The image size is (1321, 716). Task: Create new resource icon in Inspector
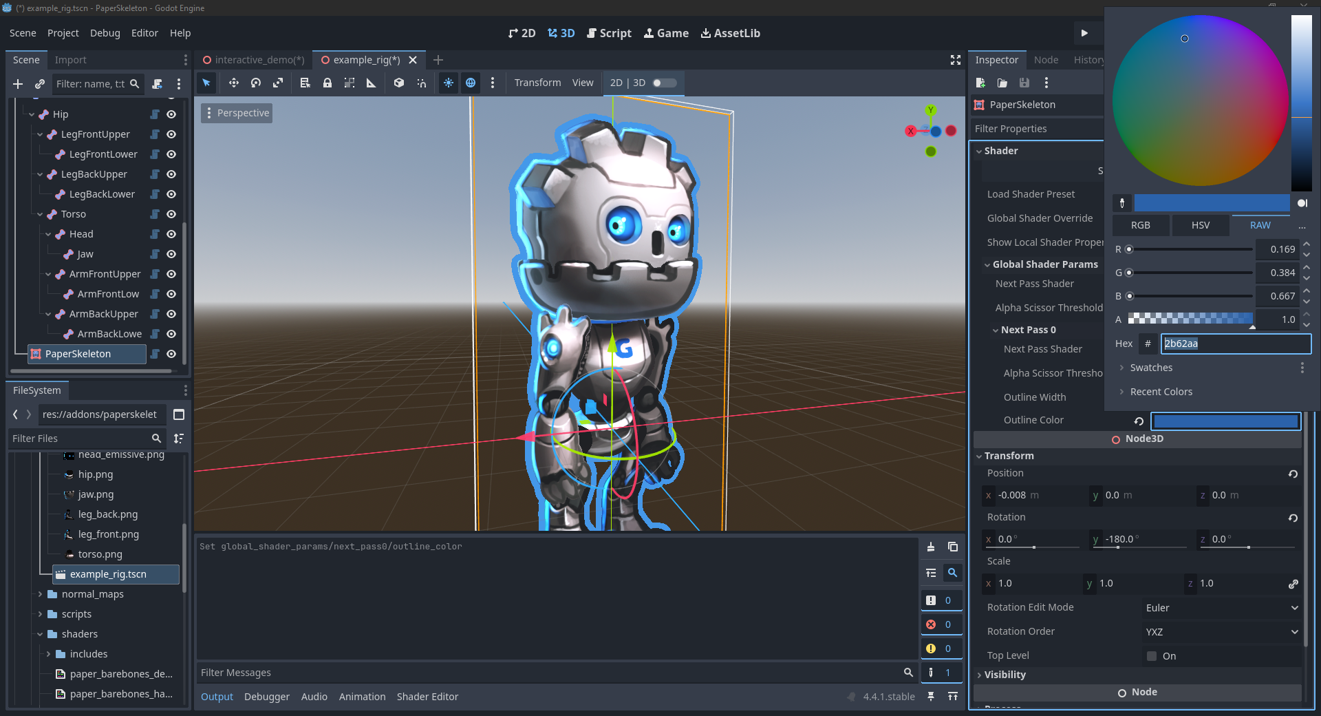click(981, 83)
